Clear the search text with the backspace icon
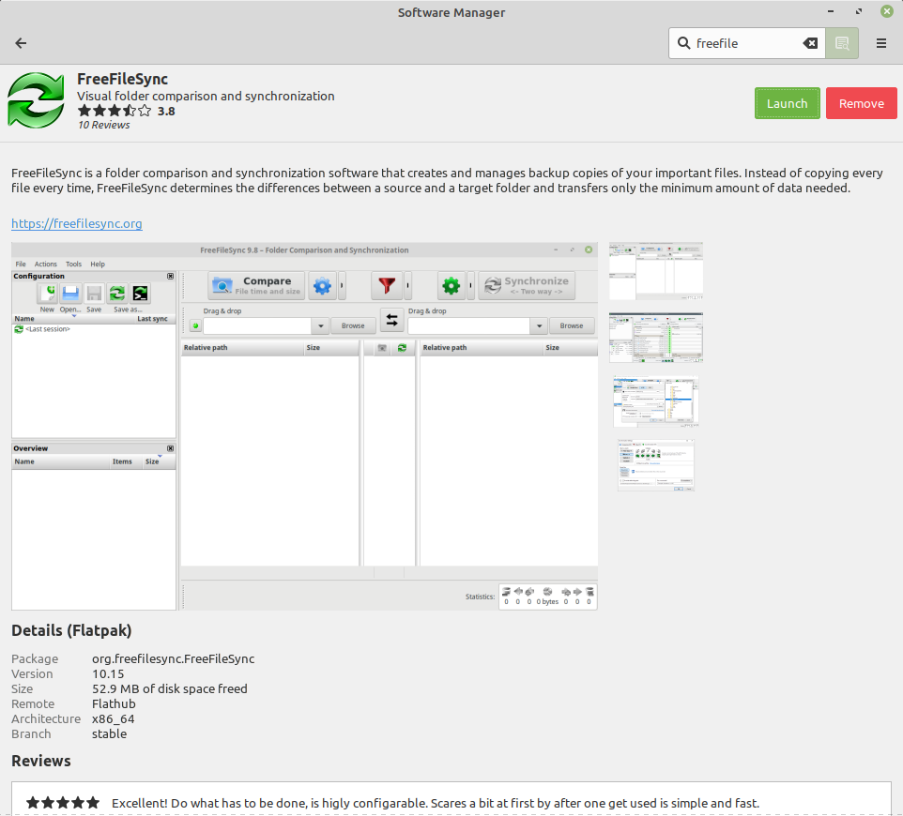The image size is (903, 816). [x=810, y=43]
